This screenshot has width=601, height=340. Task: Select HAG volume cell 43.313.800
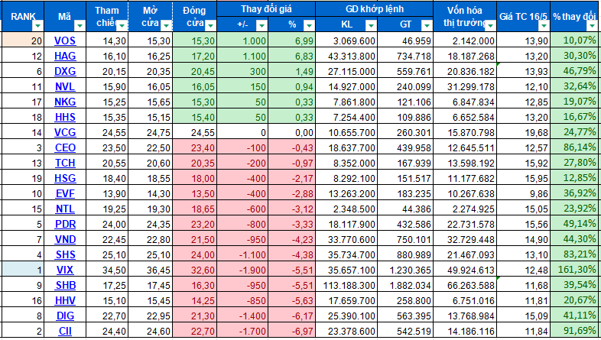346,56
